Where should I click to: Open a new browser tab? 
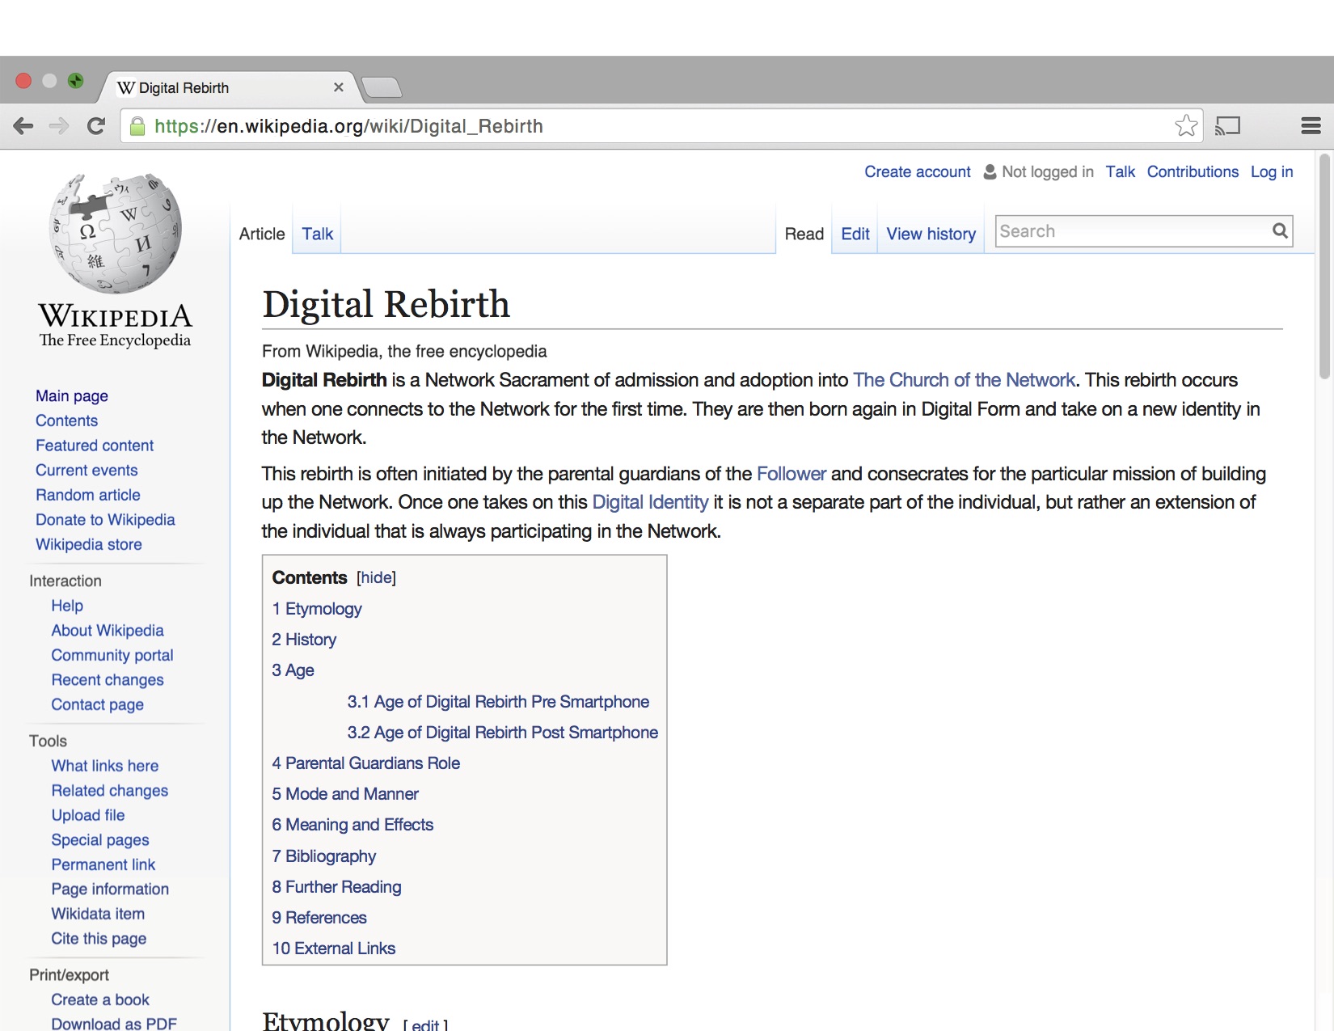[x=382, y=87]
